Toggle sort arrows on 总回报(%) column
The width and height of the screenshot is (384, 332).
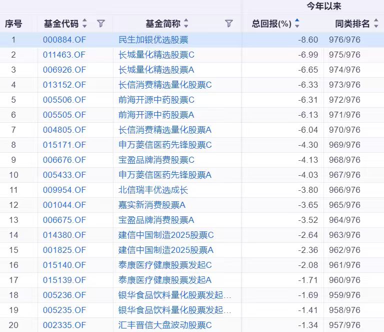(x=297, y=24)
